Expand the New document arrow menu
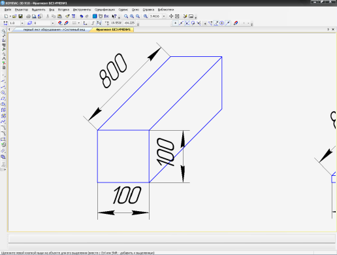 [10, 16]
